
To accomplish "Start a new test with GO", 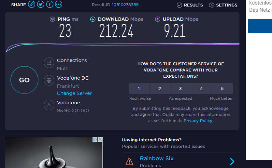I will [24, 80].
